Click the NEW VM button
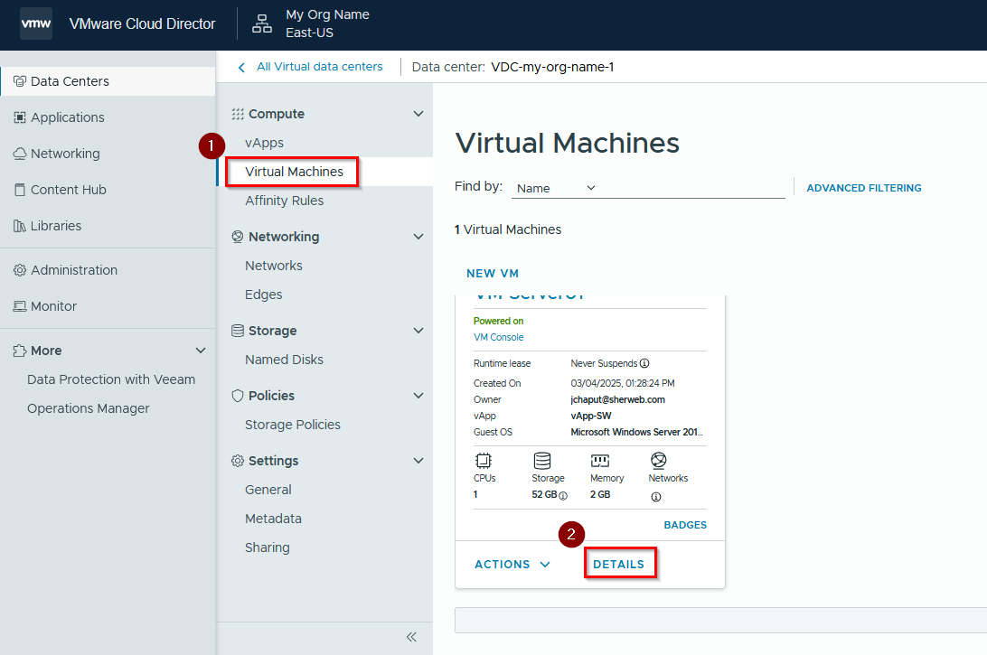Image resolution: width=987 pixels, height=655 pixels. pyautogui.click(x=493, y=274)
